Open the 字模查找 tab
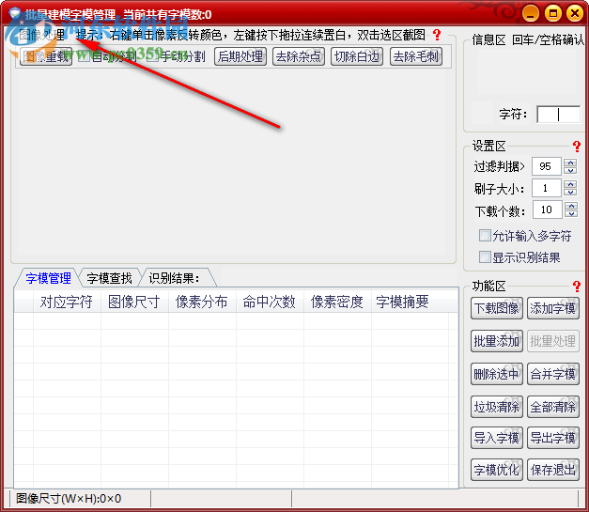Viewport: 589px width, 512px height. pos(109,278)
